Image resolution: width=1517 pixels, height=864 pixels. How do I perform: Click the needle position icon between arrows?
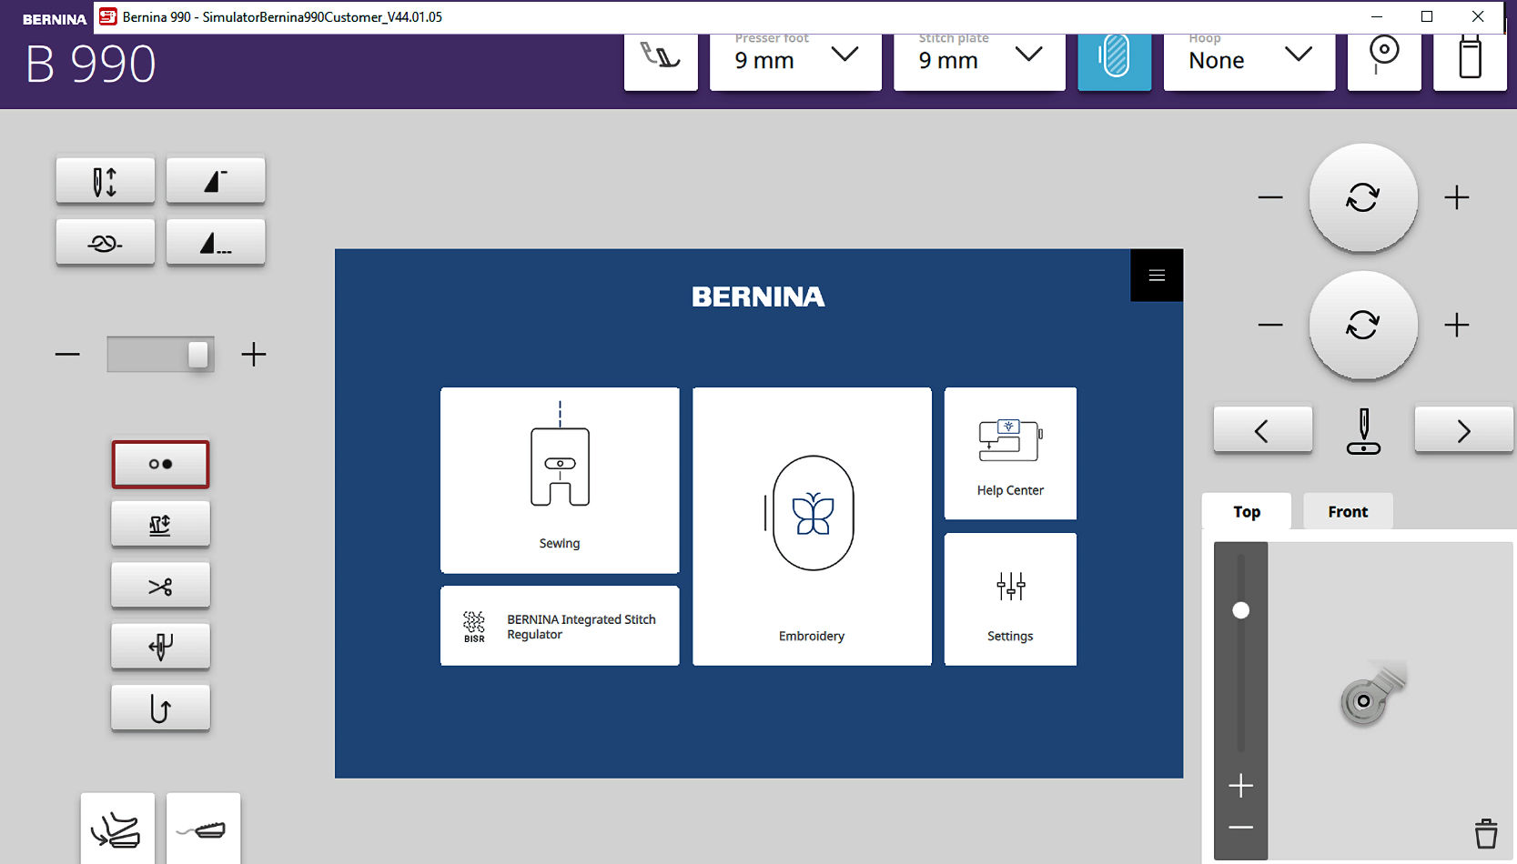tap(1363, 431)
